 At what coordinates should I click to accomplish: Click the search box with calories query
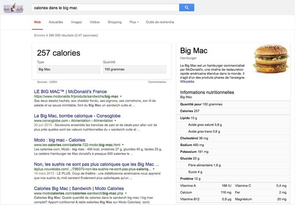point(105,8)
